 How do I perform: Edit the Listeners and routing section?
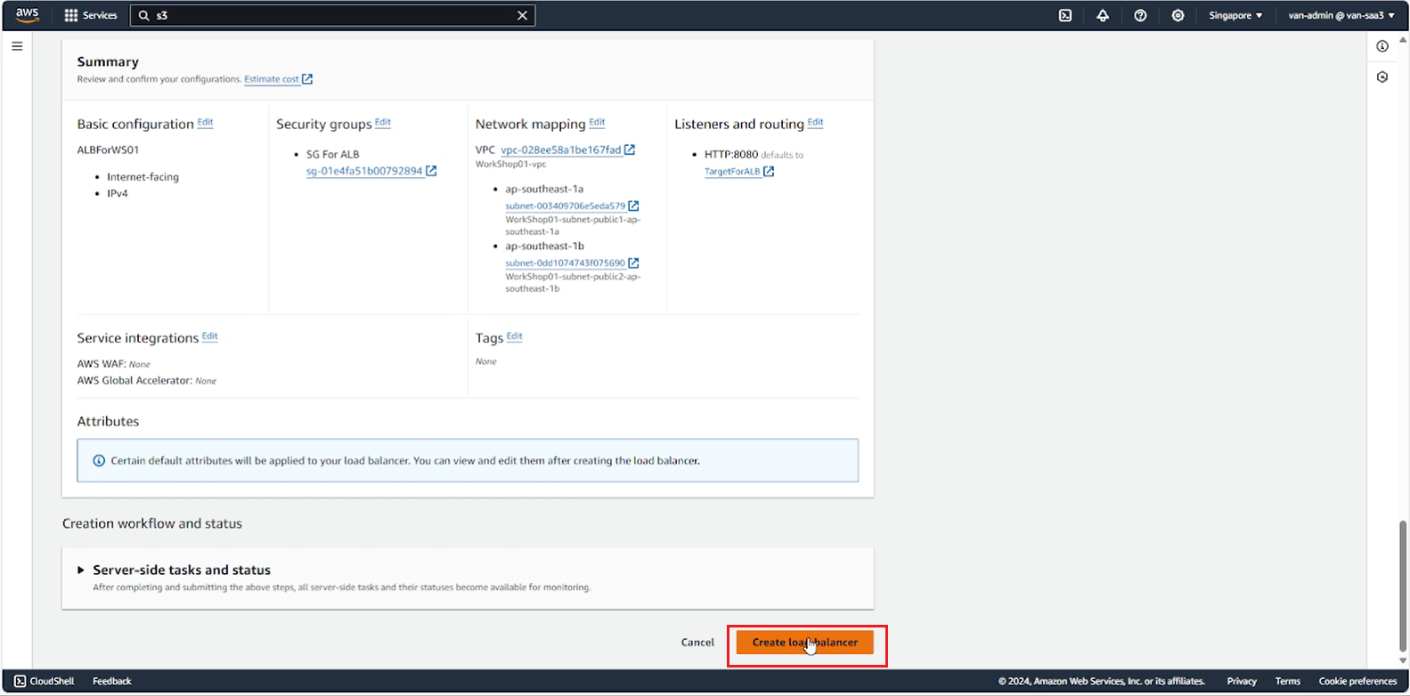tap(815, 123)
